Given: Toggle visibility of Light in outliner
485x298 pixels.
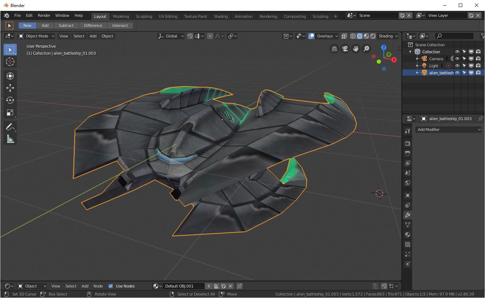Looking at the screenshot, I should (x=457, y=66).
